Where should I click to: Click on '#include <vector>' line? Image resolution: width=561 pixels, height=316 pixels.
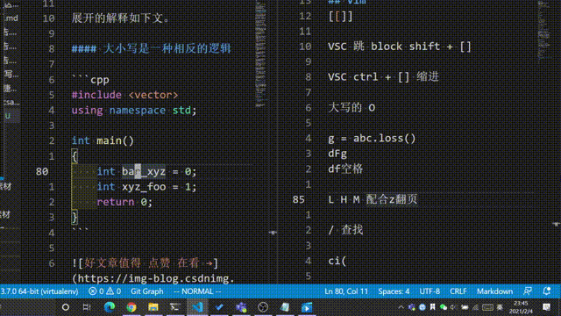[124, 95]
